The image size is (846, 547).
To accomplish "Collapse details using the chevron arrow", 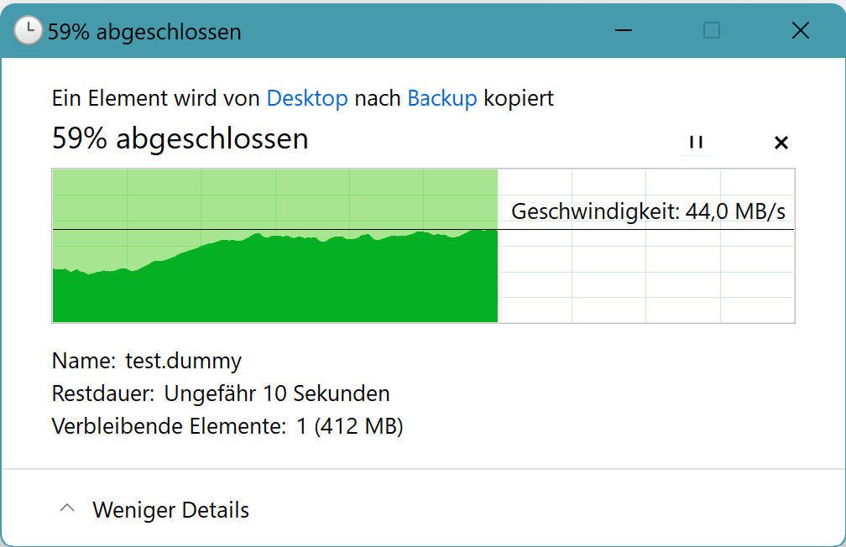I will (69, 508).
